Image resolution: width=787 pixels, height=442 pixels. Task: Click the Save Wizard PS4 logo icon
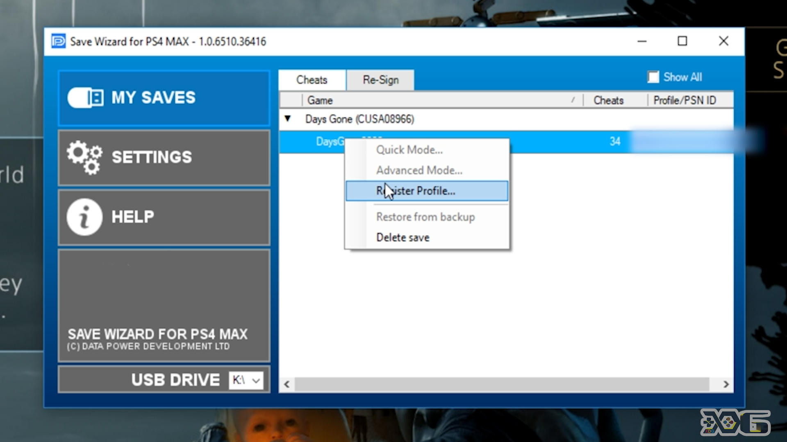coord(58,41)
